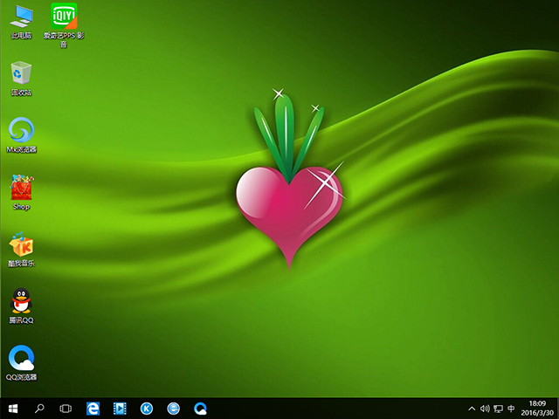559x419 pixels.
Task: Toggle the 中 input method indicator
Action: (x=511, y=408)
